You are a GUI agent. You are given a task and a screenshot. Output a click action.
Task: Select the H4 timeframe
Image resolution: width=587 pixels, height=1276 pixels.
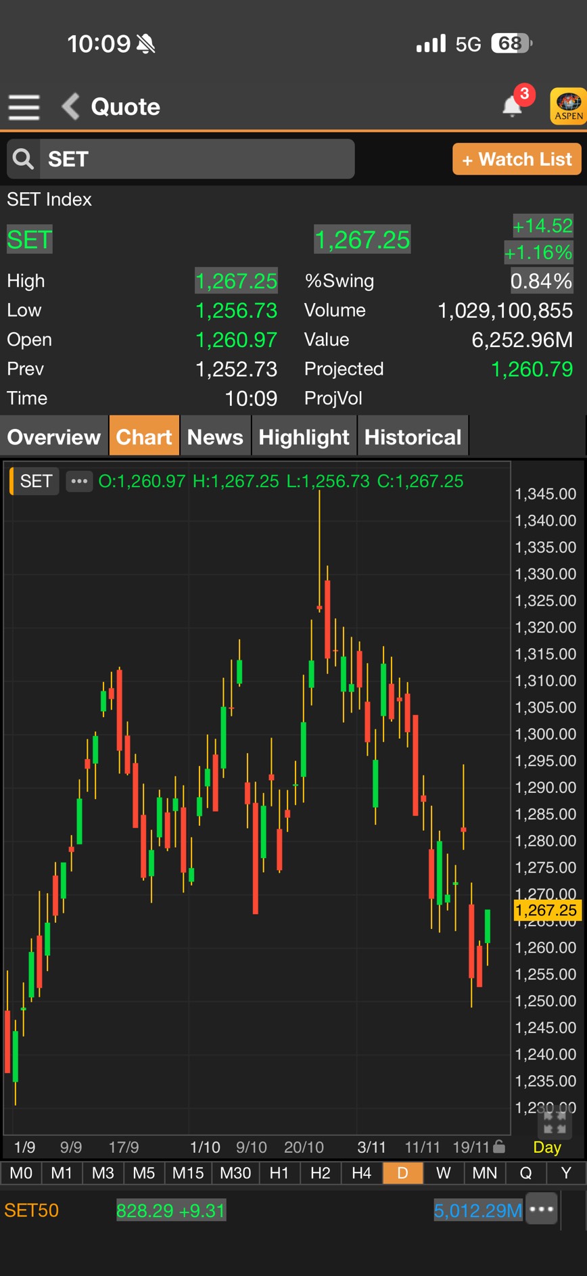click(x=361, y=1173)
